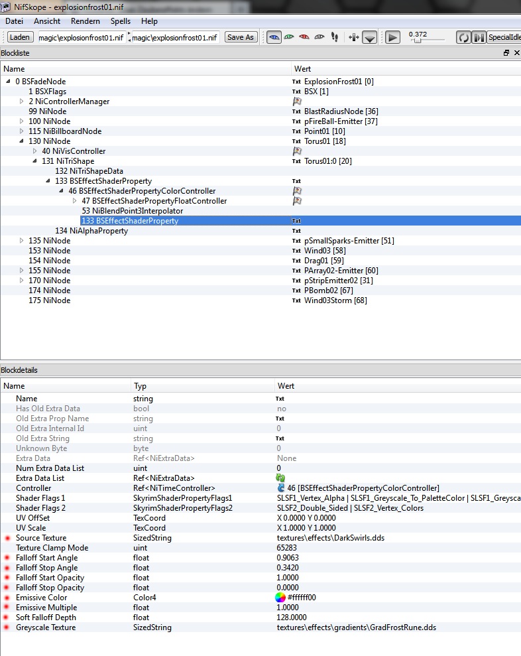Expand the 2 NiControllerManager node
521x656 pixels.
21,101
